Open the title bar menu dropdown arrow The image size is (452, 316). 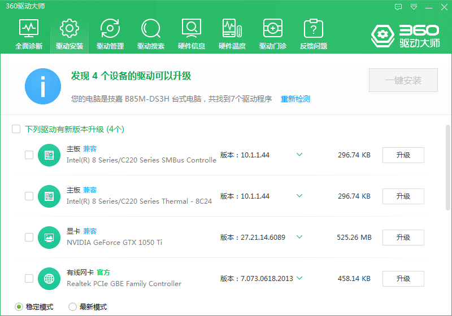coord(414,7)
